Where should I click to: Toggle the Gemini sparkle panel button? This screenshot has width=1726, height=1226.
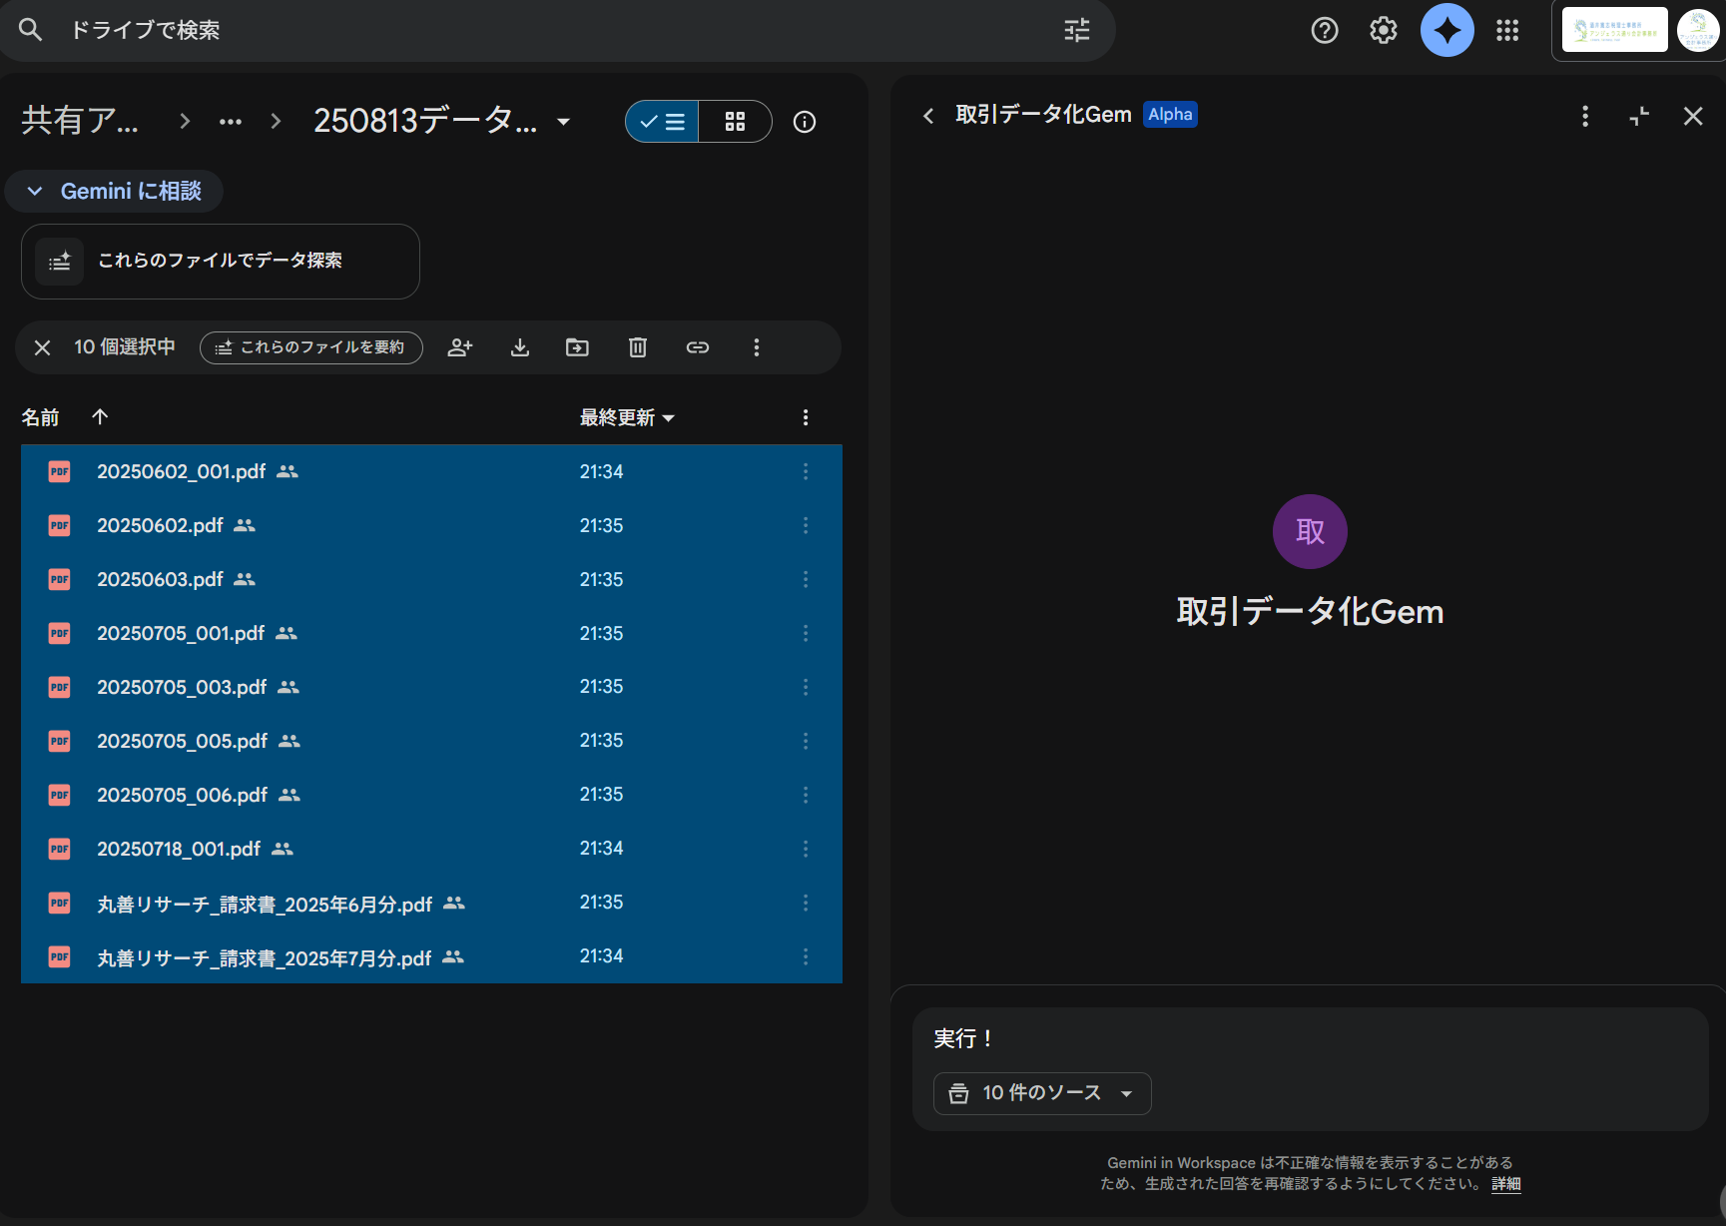pyautogui.click(x=1446, y=30)
